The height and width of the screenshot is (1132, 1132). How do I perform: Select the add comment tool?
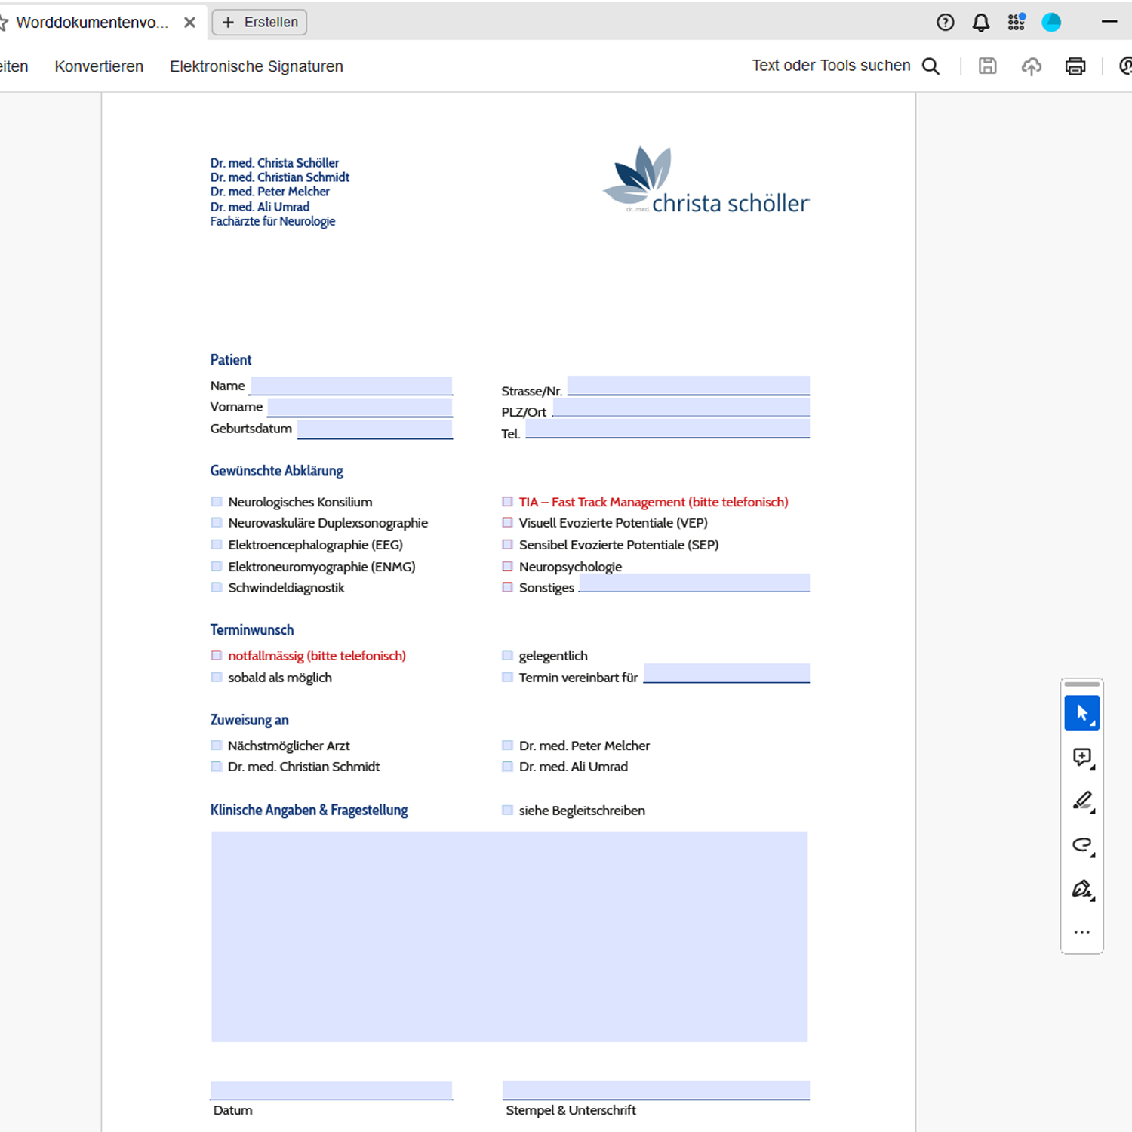pos(1081,757)
